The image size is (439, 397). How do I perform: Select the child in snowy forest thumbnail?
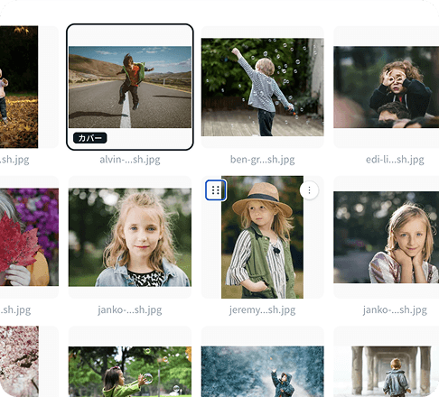coord(262,372)
